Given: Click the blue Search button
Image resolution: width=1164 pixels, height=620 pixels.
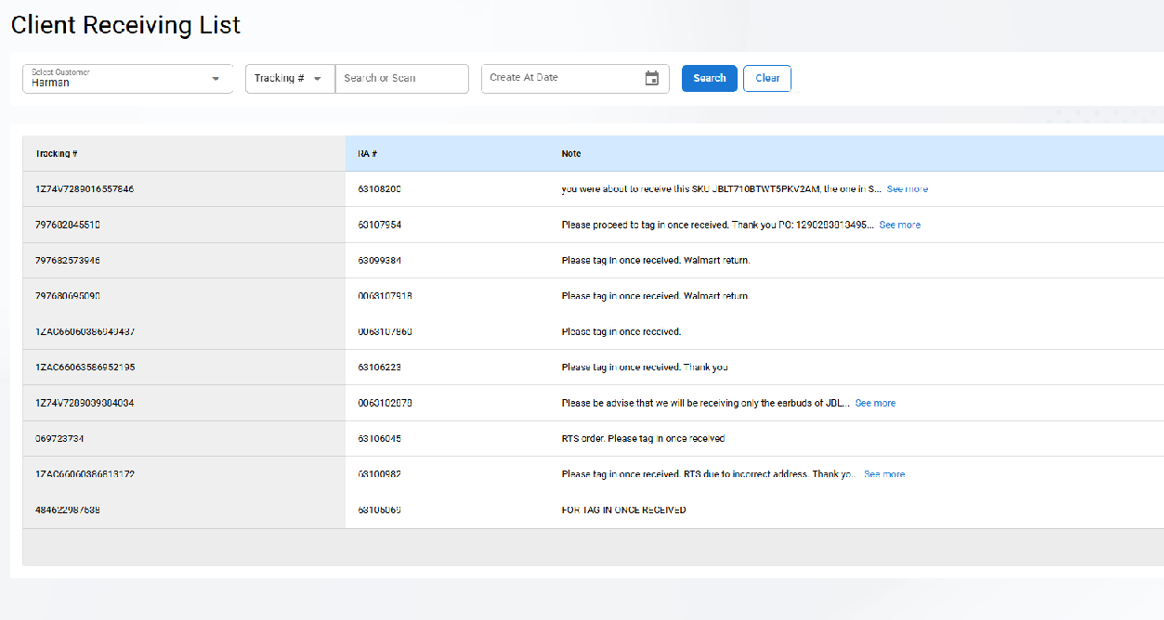Looking at the screenshot, I should pos(709,79).
